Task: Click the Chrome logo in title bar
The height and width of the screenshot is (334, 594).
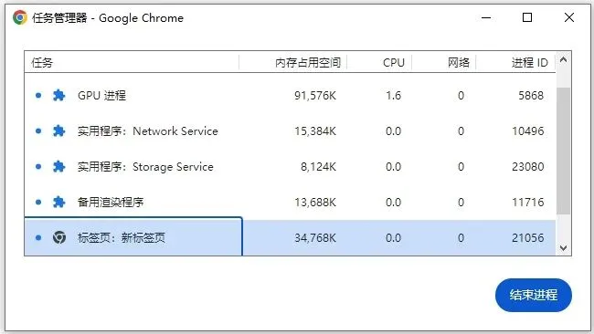Action: point(20,17)
